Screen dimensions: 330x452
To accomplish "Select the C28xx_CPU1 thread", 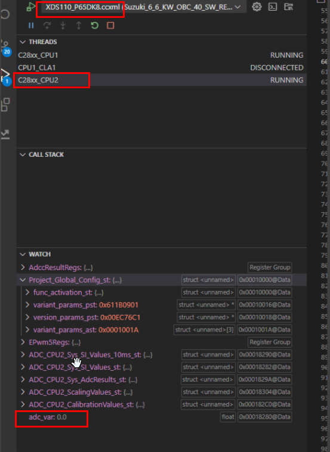I will pos(161,55).
